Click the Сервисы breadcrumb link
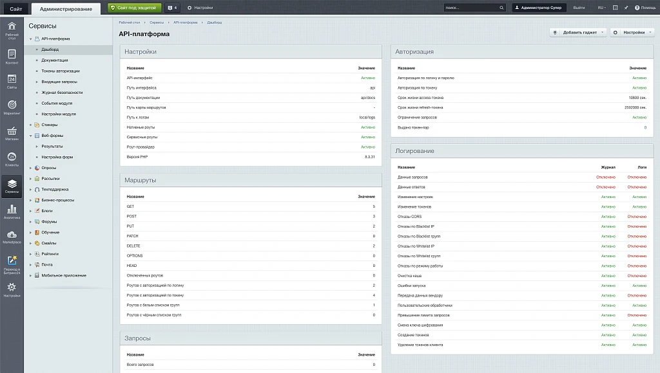The image size is (660, 373). pyautogui.click(x=157, y=23)
